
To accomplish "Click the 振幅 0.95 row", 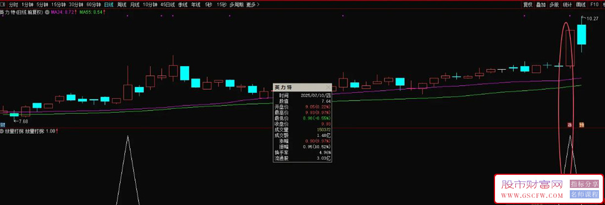I will pos(302,147).
